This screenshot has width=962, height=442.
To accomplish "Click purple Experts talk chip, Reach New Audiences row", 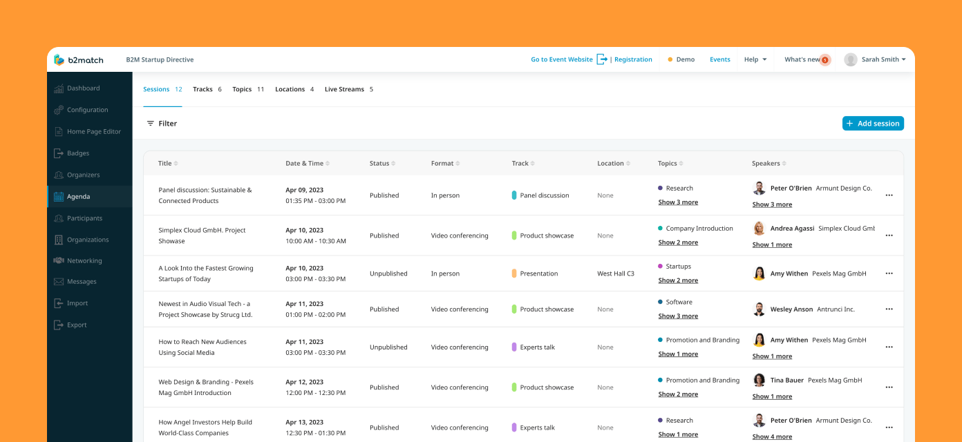I will pos(514,347).
